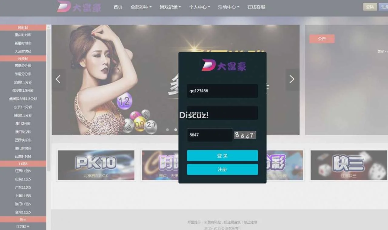Viewport: 388px width, 230px height.
Task: Focus the username field containing qq123456
Action: [x=222, y=91]
